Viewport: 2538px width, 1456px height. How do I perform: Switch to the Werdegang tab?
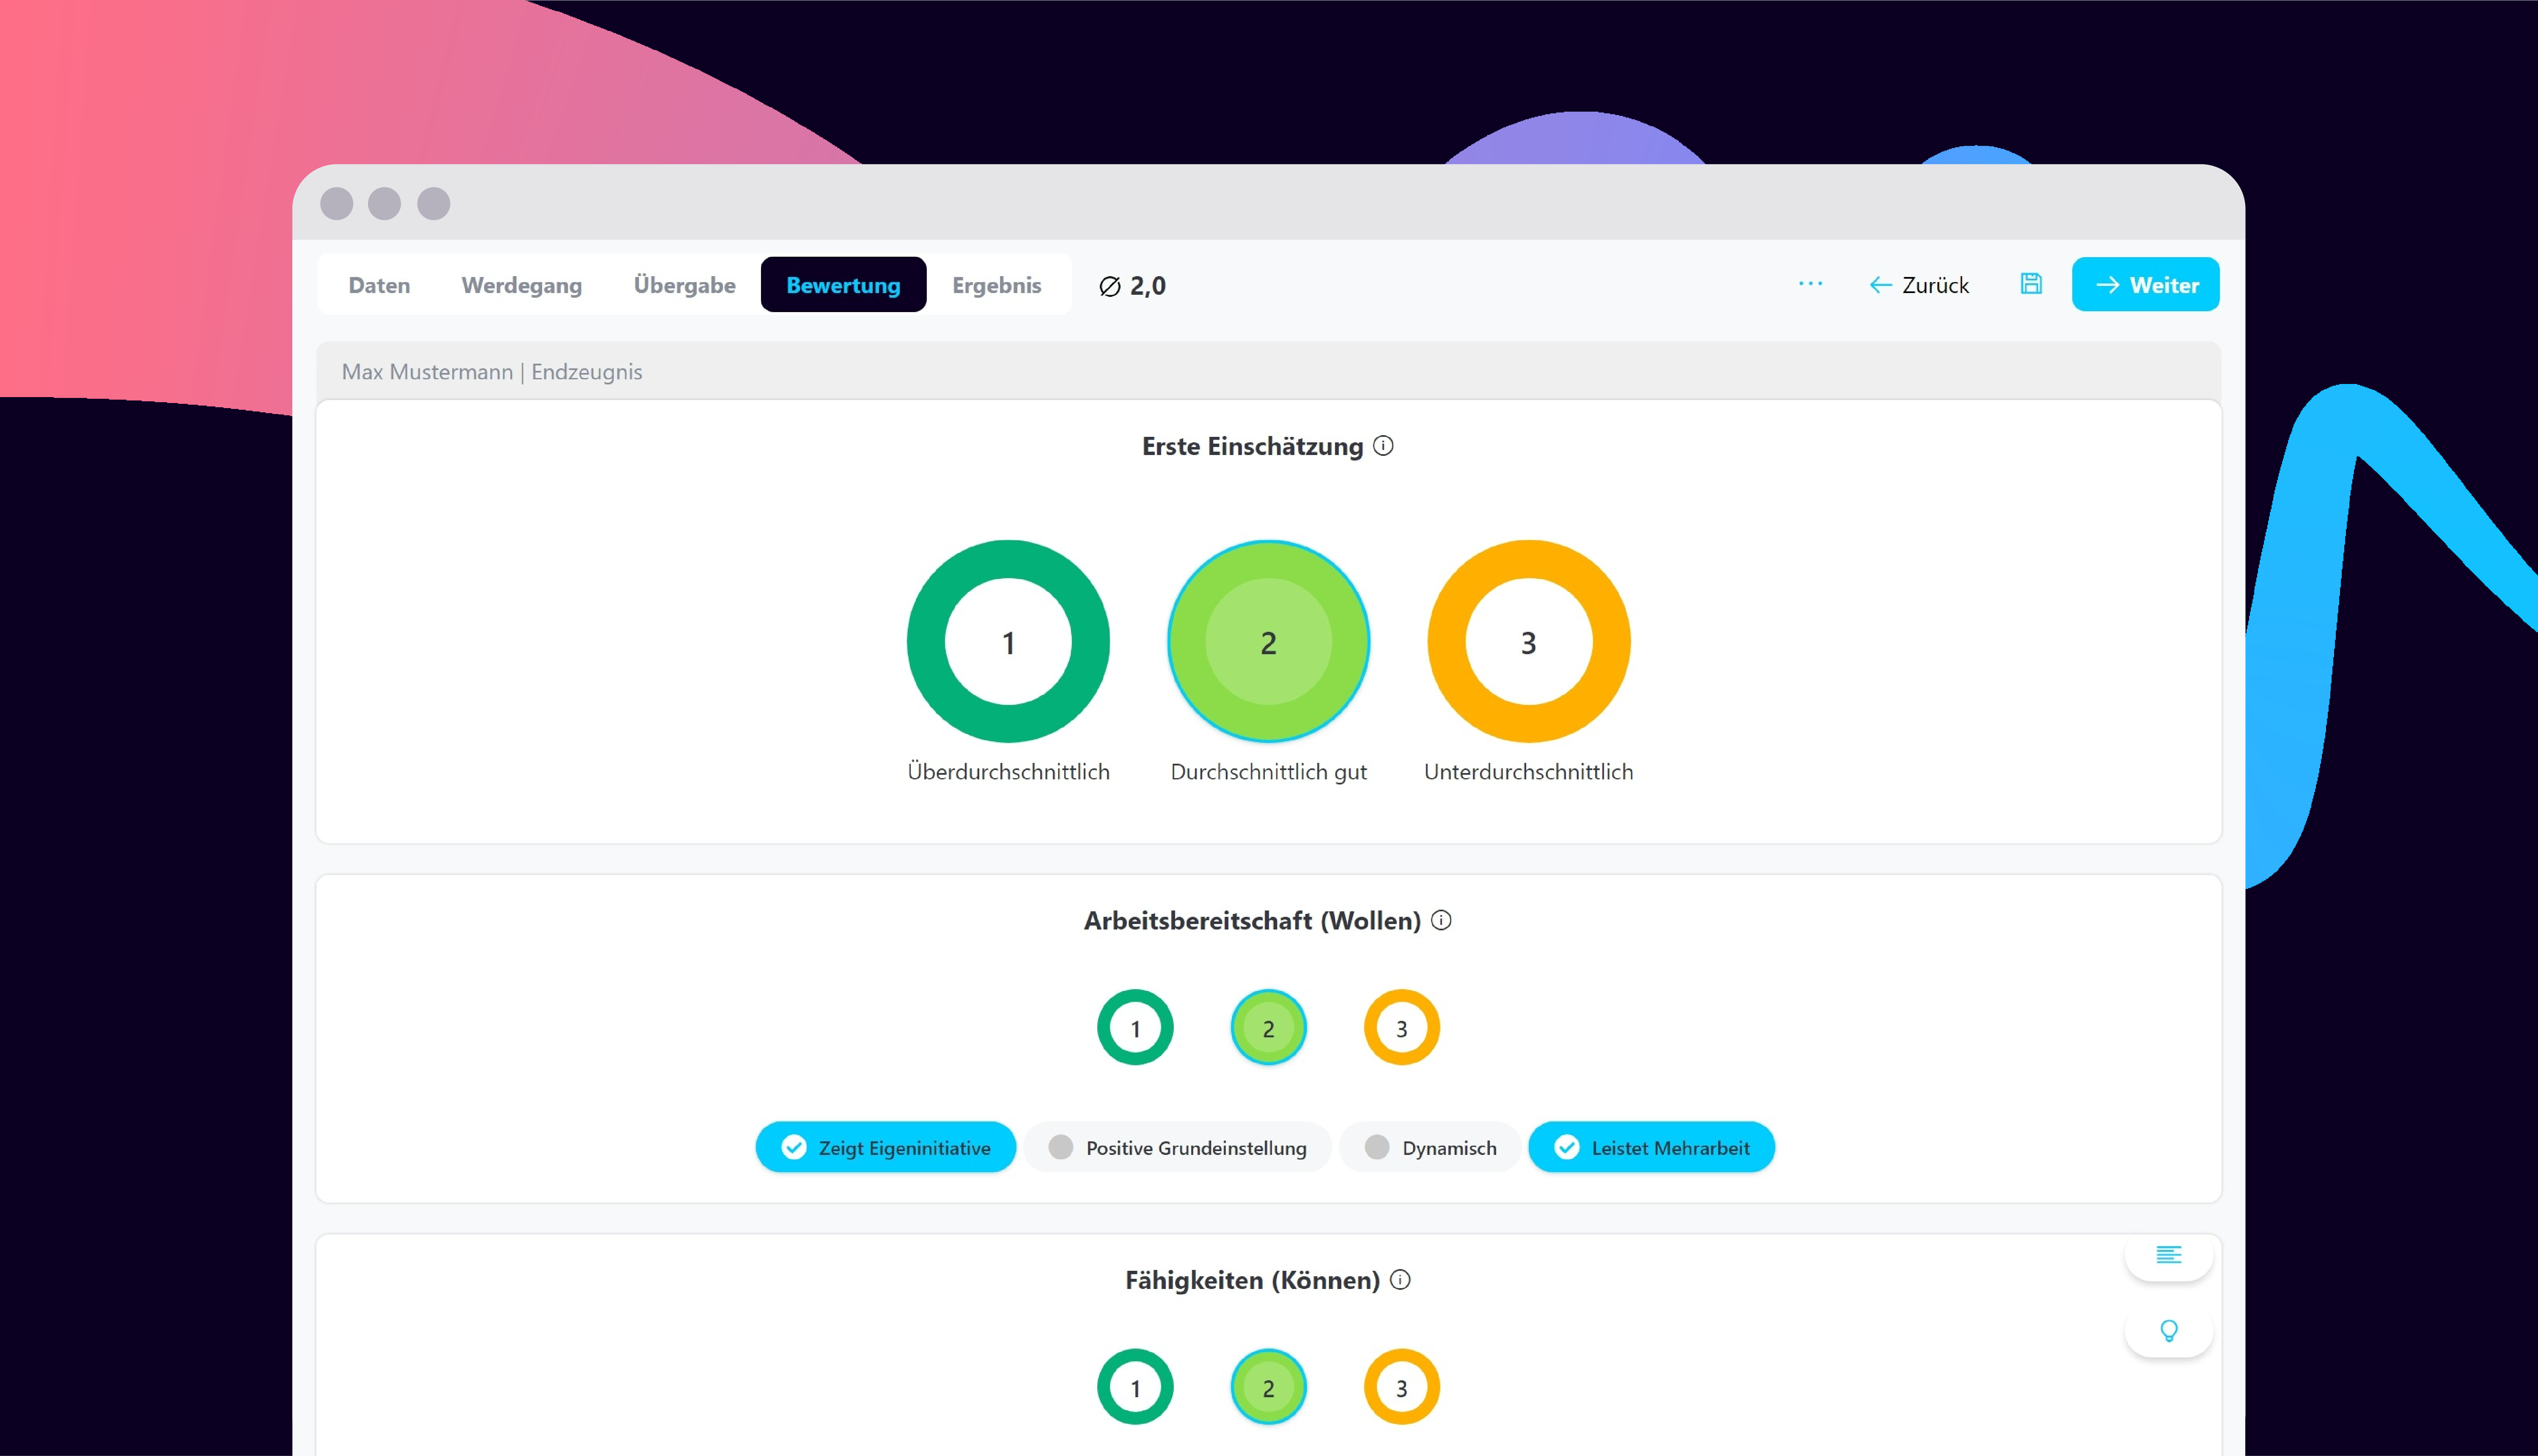coord(521,285)
